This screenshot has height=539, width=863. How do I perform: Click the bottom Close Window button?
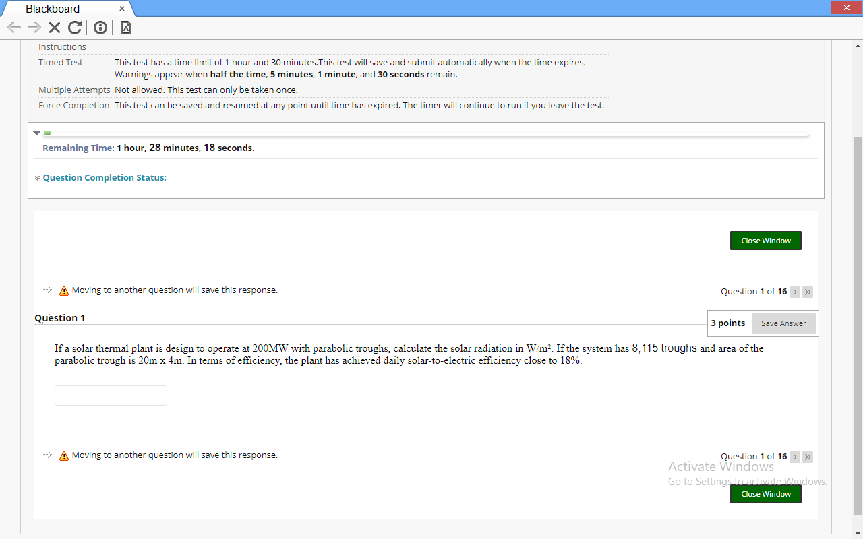765,493
